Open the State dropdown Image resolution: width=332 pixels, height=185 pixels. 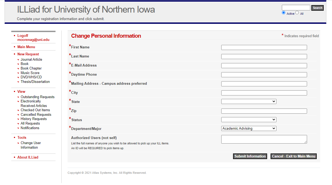point(249,102)
